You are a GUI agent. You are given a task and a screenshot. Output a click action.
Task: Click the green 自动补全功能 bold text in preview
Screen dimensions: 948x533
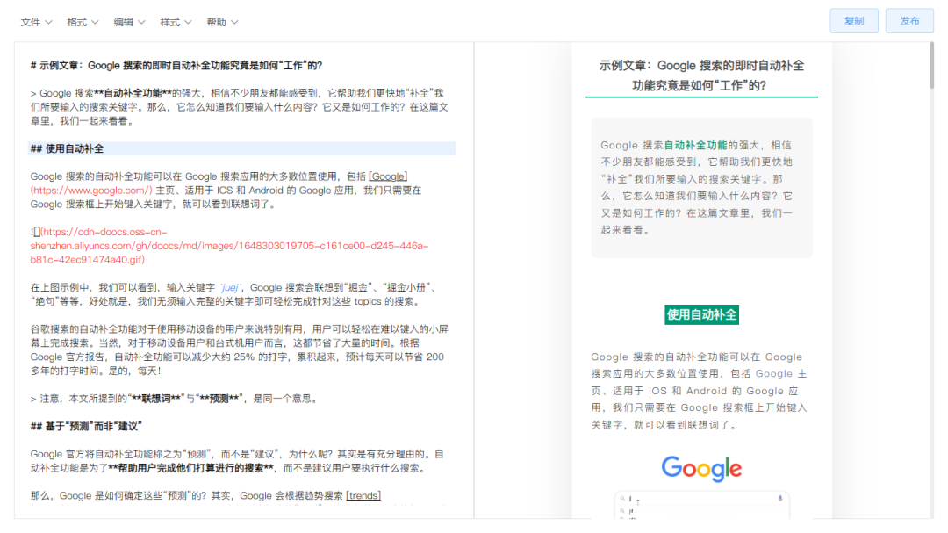point(695,145)
